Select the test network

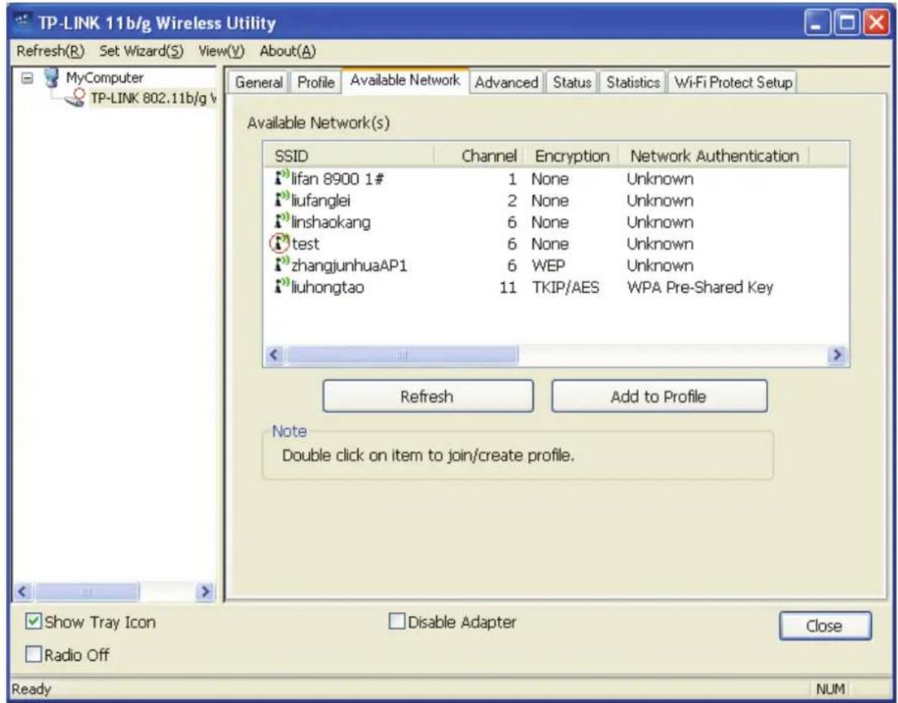pyautogui.click(x=555, y=244)
